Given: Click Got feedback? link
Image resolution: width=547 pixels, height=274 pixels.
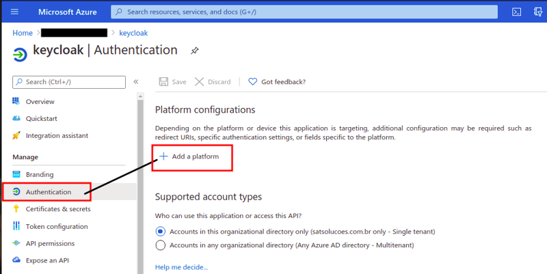Looking at the screenshot, I should coord(283,82).
